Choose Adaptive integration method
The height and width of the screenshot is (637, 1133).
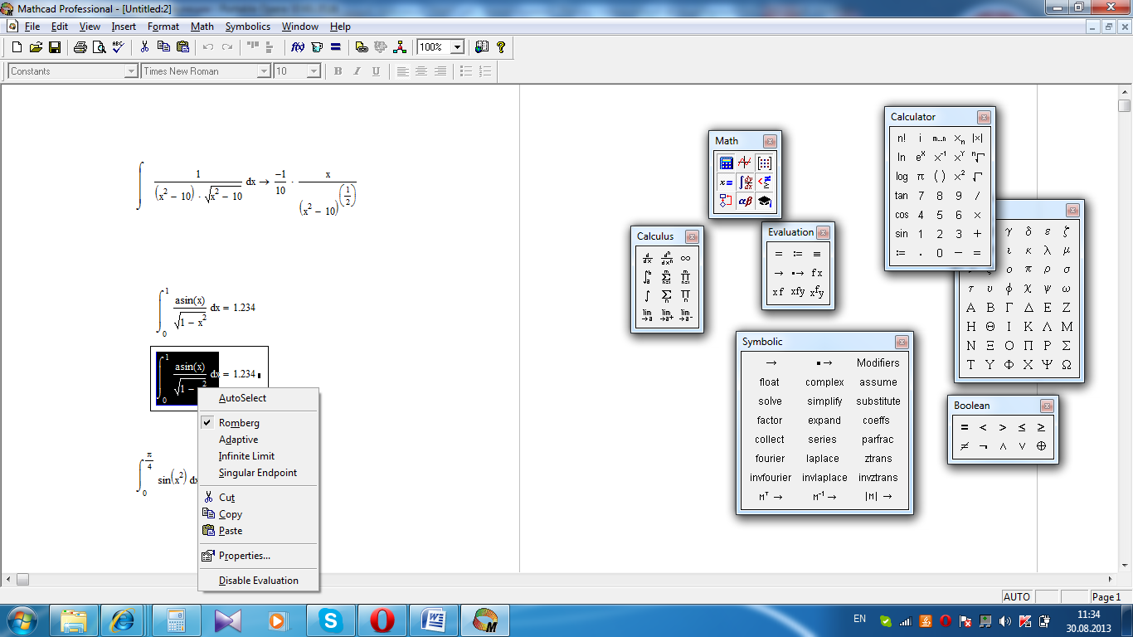[259, 440]
